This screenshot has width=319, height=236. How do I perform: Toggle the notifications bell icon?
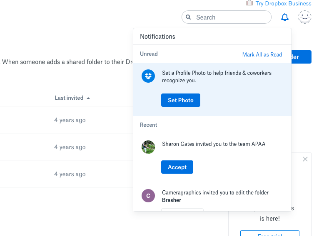click(x=285, y=17)
